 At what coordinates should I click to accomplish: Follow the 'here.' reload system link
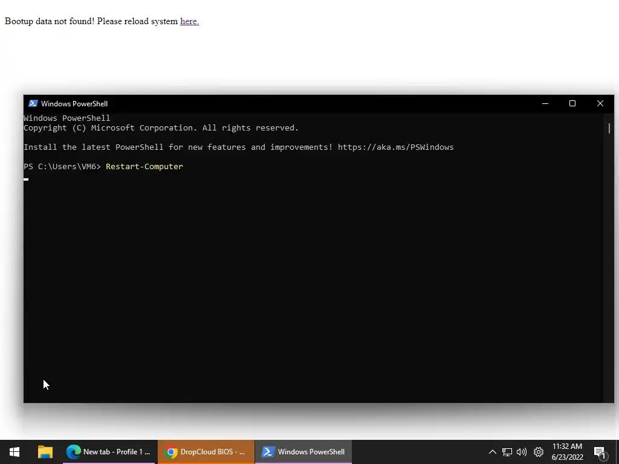(x=189, y=21)
